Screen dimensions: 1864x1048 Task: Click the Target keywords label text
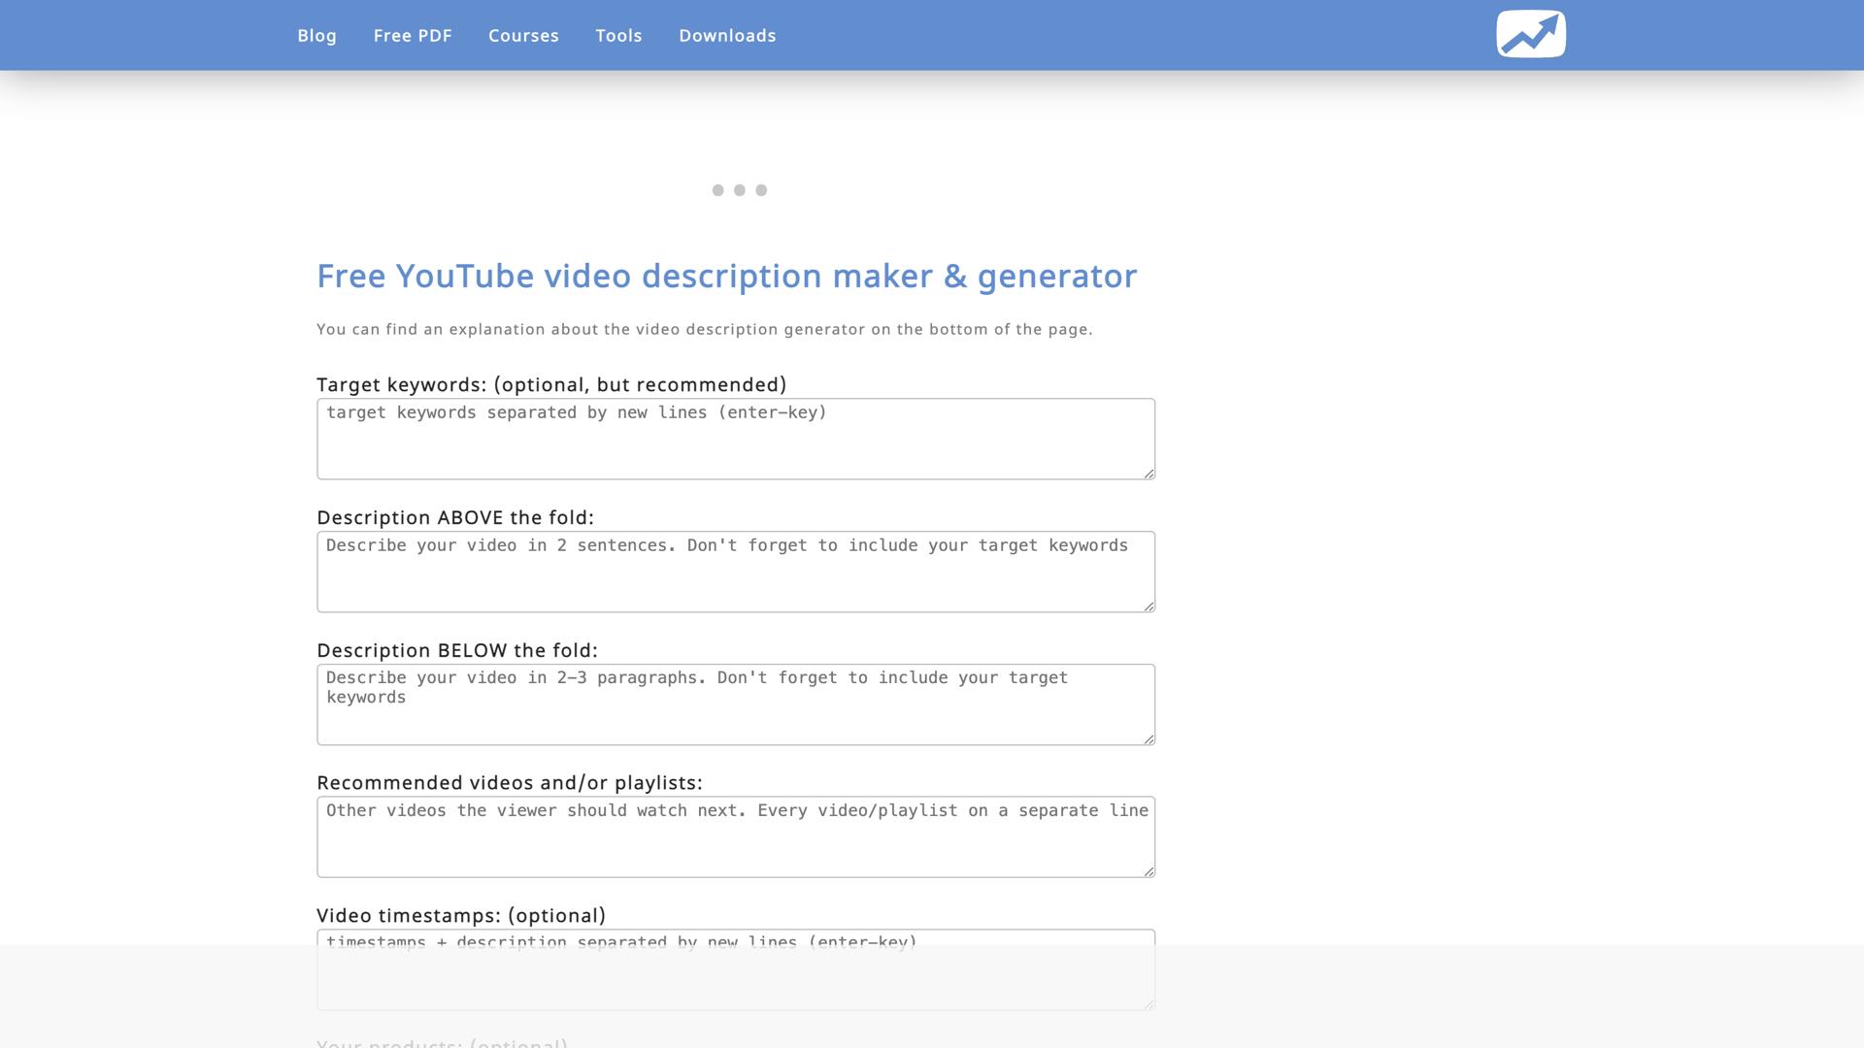[x=551, y=385]
